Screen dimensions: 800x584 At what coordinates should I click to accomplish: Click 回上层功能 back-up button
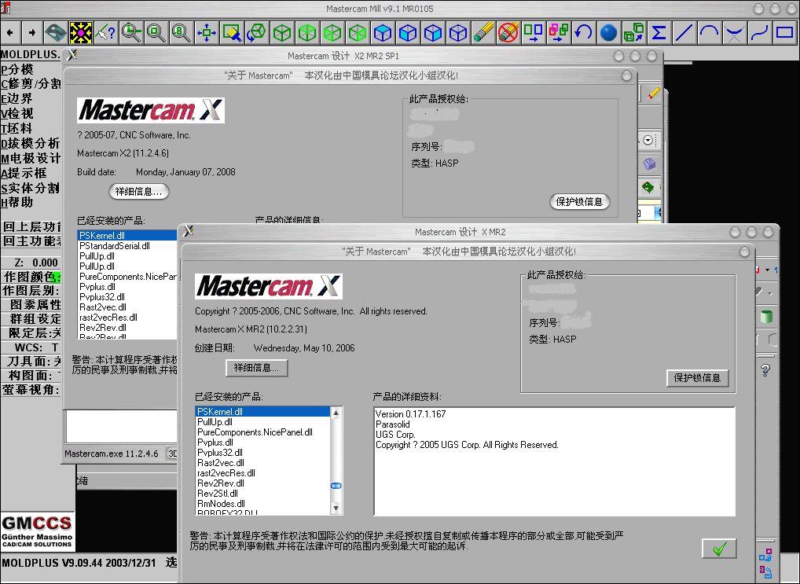31,226
